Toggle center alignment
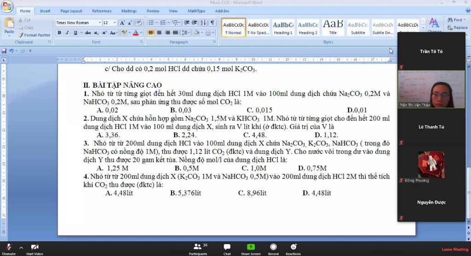The image size is (471, 256). point(159,33)
